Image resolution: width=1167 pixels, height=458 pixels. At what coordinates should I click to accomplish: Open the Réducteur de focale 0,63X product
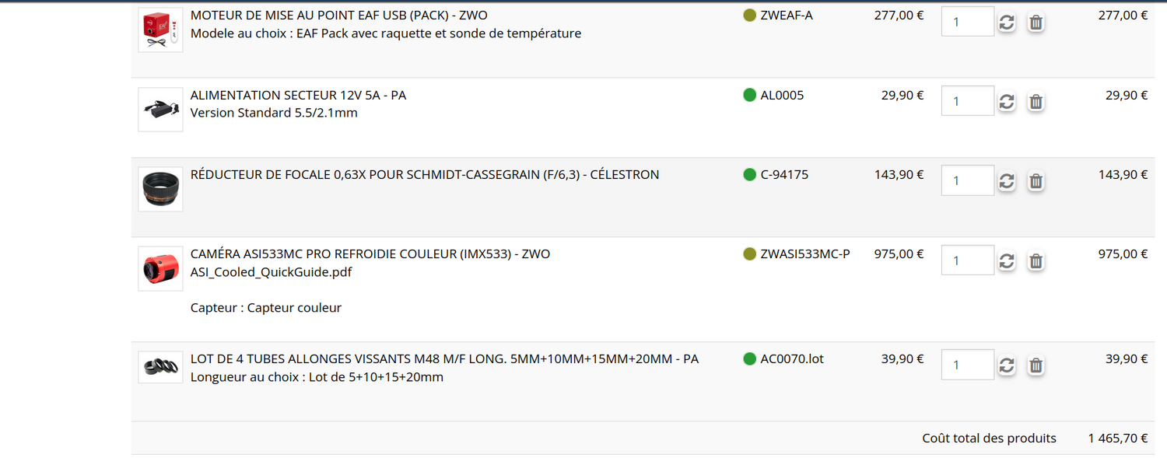coord(424,175)
